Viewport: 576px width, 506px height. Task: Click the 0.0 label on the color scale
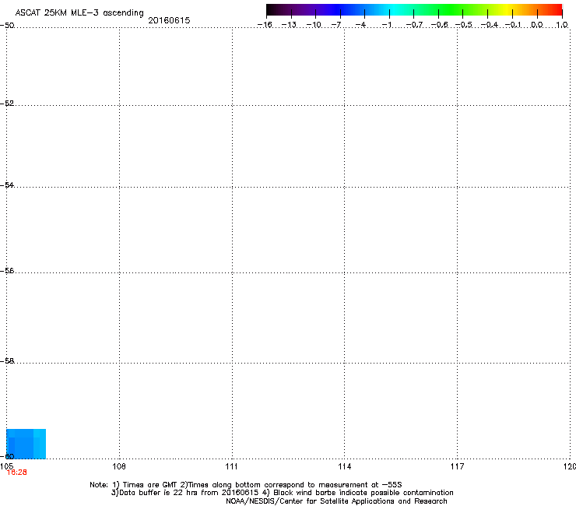click(537, 25)
